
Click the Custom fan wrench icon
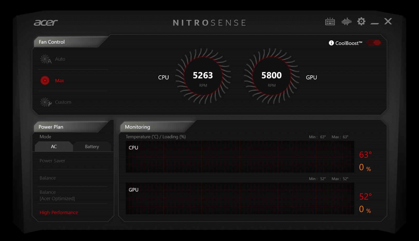click(x=46, y=102)
